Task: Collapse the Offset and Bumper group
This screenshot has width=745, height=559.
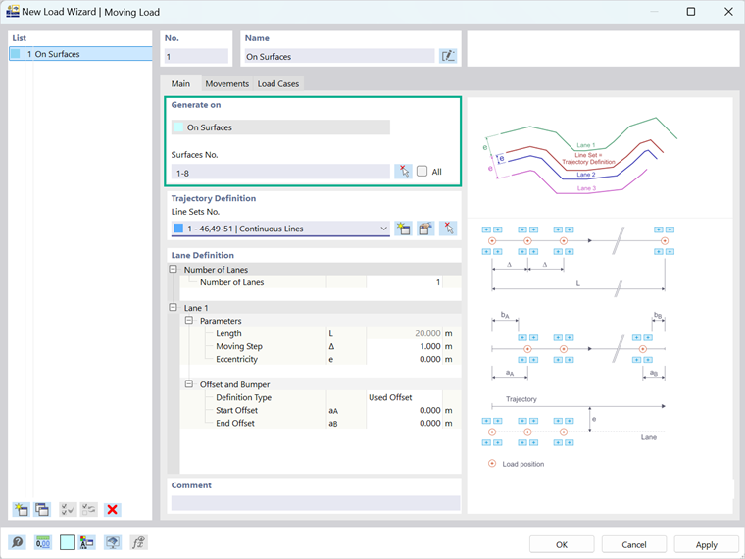Action: pyautogui.click(x=188, y=384)
